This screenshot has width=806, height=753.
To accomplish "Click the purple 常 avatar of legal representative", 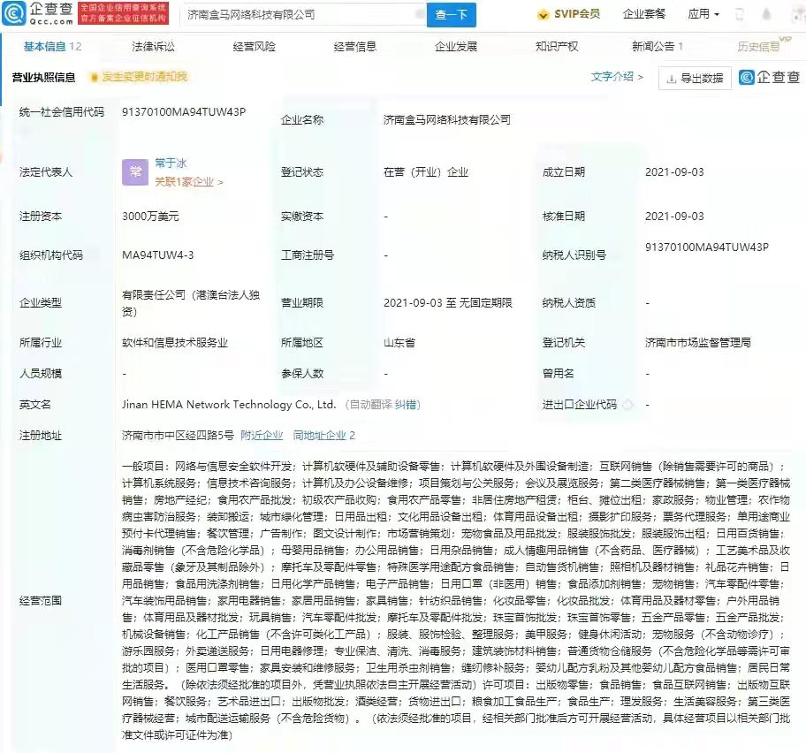I will click(133, 172).
